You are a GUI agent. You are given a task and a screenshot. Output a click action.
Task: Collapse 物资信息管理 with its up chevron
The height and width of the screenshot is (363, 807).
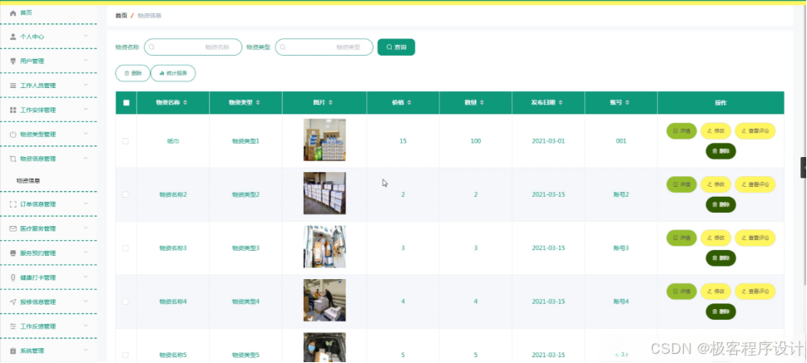coord(86,158)
